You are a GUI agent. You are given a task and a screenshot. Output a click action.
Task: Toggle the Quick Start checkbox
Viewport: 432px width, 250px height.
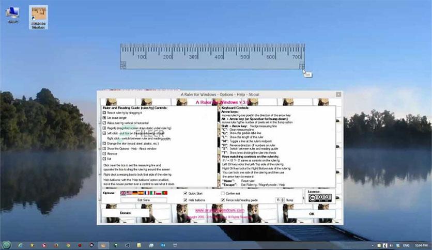click(x=186, y=193)
